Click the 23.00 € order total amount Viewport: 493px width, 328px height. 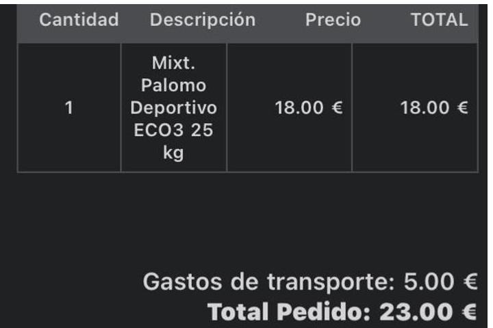pos(428,312)
